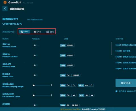Click the bottom banner activation code link
Screen dimensions: 136x111
click(94, 109)
